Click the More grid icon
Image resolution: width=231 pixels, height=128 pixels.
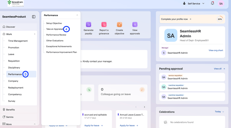pos(4,124)
